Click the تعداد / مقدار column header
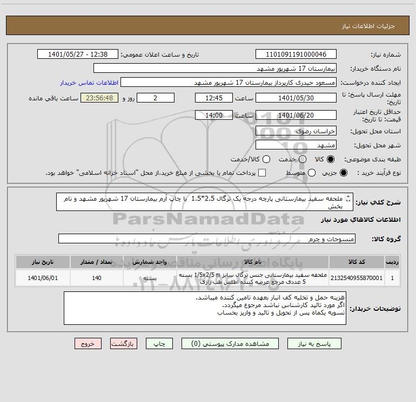This screenshot has width=416, height=402. coord(97,262)
